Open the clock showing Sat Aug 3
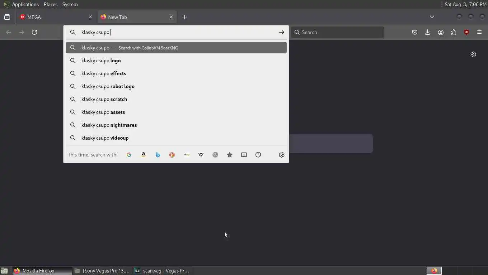 465,4
